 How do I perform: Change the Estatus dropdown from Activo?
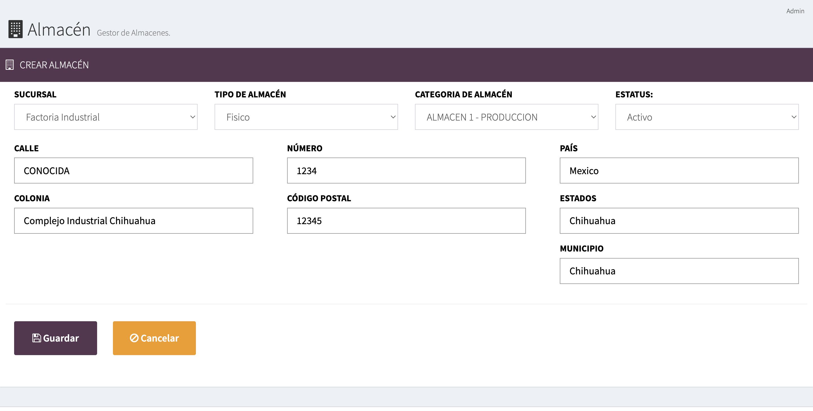707,117
